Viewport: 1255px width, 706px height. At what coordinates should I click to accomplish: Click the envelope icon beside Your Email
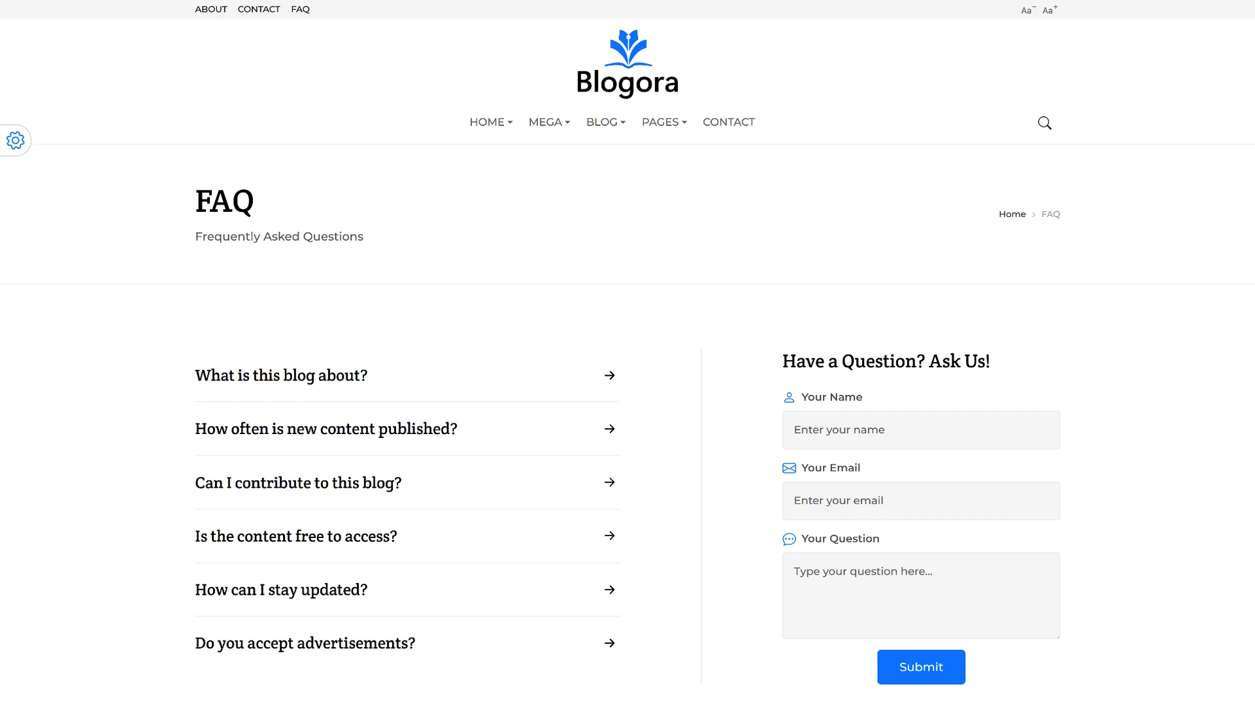[789, 468]
